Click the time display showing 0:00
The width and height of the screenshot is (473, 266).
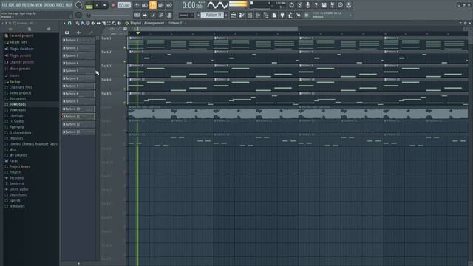(192, 5)
